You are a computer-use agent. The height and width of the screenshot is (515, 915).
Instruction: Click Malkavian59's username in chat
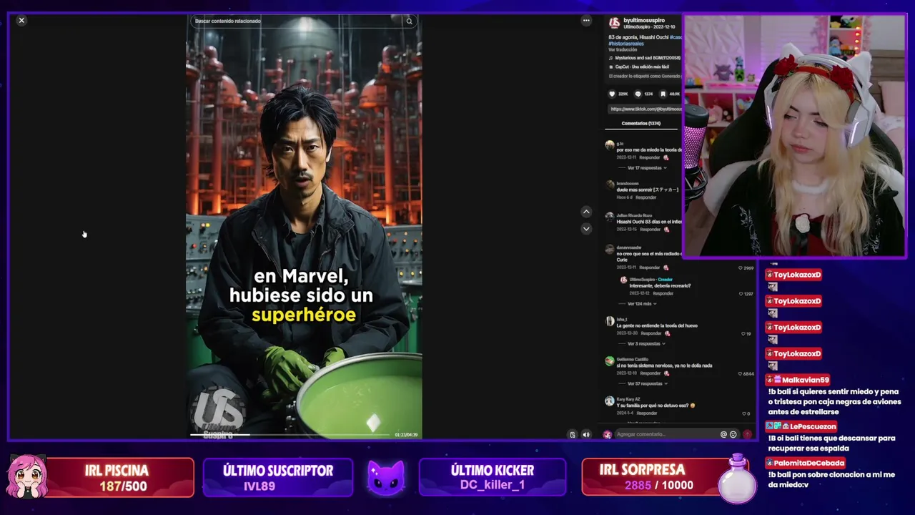tap(805, 380)
